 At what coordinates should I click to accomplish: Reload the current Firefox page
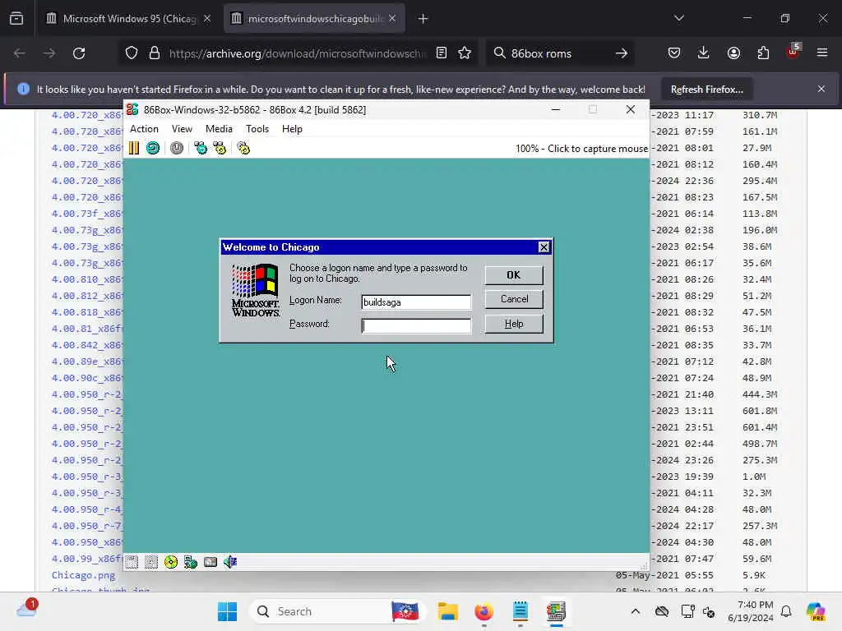79,53
